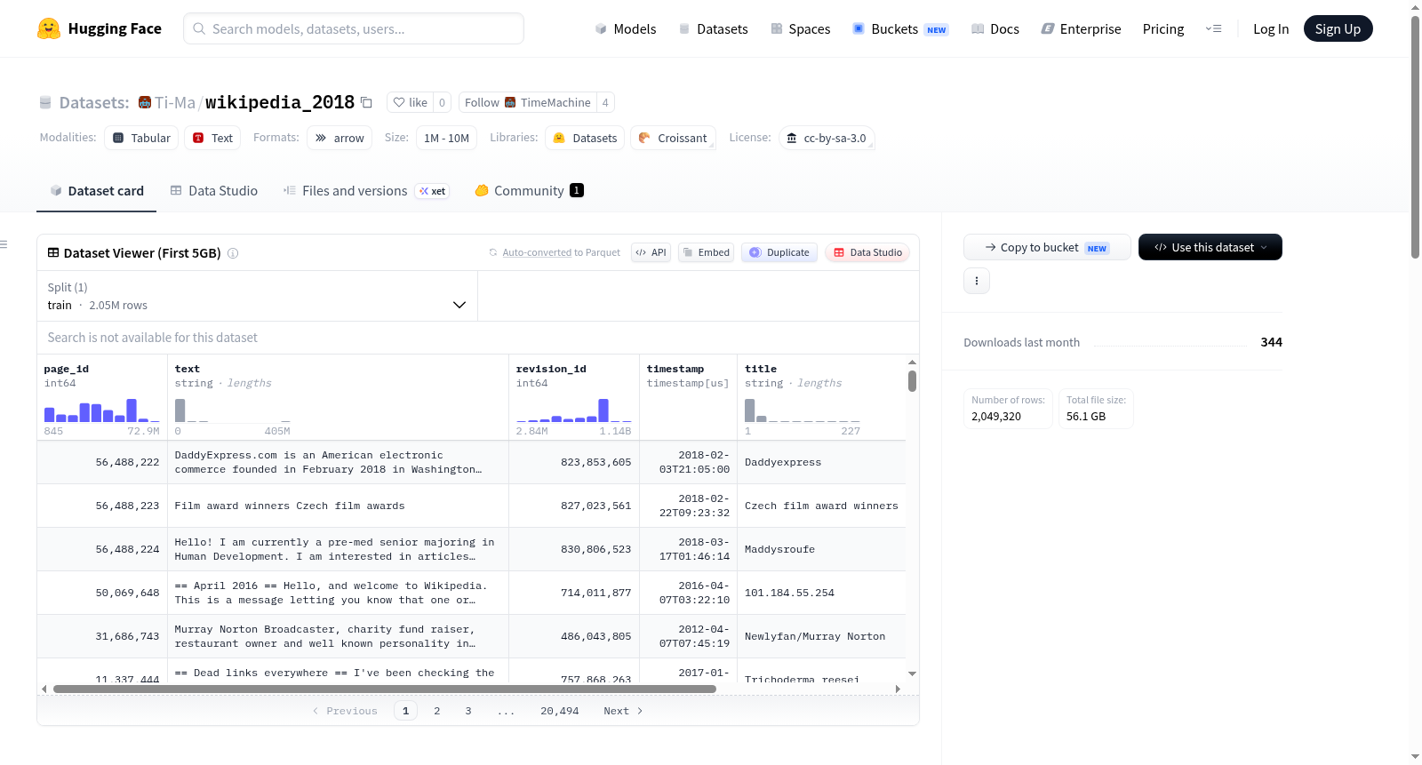Click the revision_id histogram chart
This screenshot has height=765, width=1422.
[574, 410]
